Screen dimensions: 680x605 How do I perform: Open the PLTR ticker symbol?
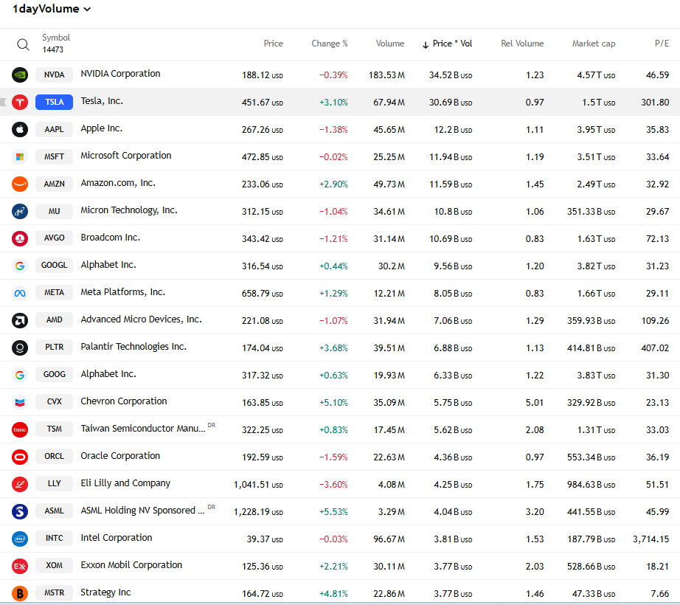(x=55, y=347)
